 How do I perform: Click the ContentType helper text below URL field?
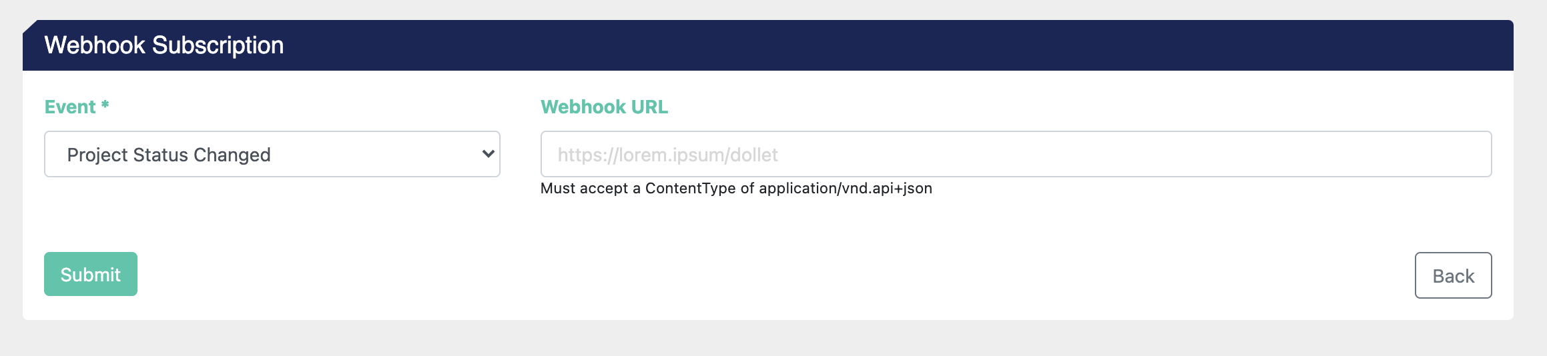click(x=736, y=189)
